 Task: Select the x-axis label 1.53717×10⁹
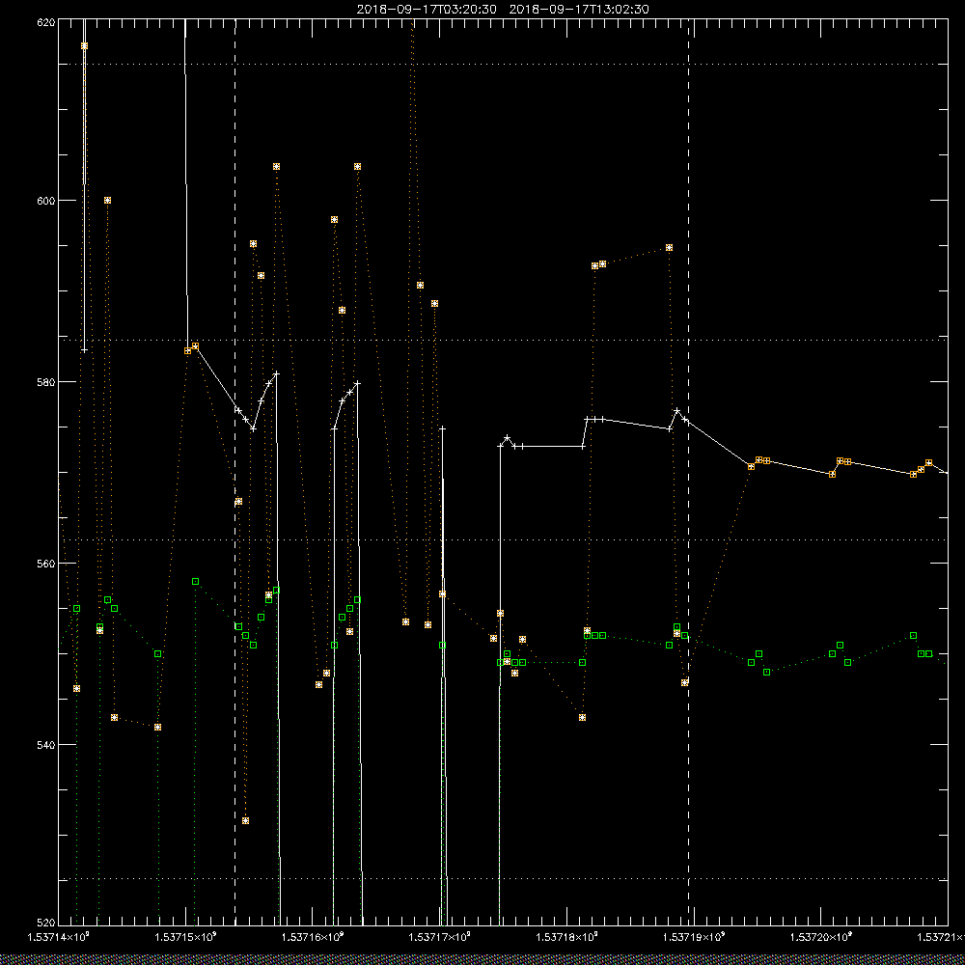pos(439,937)
